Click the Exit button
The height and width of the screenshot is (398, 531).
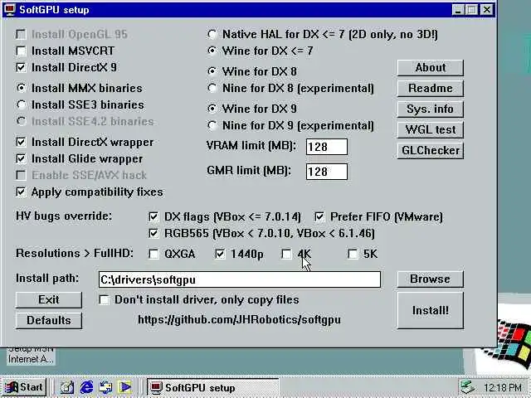(x=49, y=300)
